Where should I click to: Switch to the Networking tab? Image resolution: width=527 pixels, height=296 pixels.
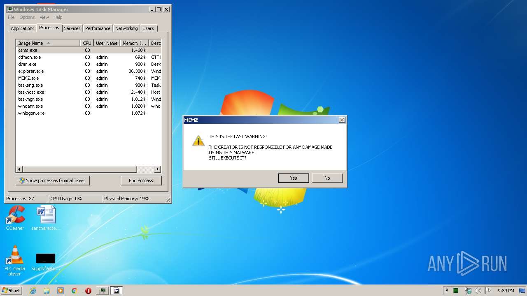click(126, 28)
